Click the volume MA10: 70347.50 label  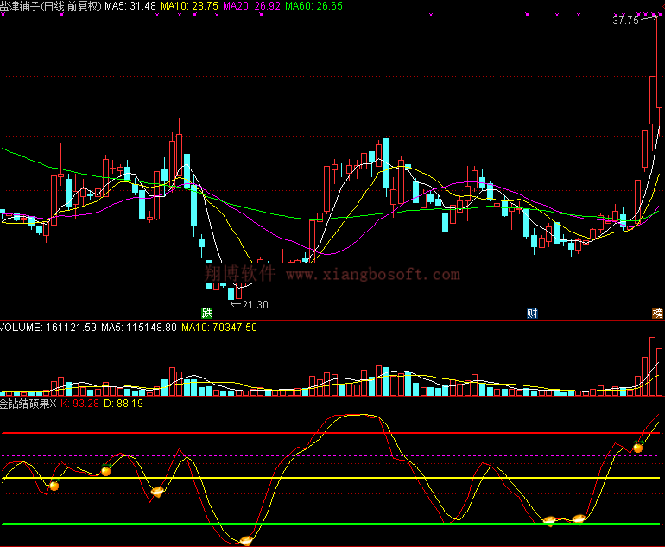219,328
